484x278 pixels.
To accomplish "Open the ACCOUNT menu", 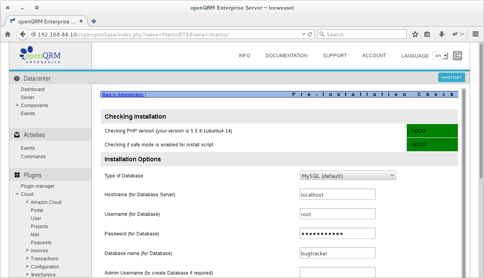I will point(374,56).
